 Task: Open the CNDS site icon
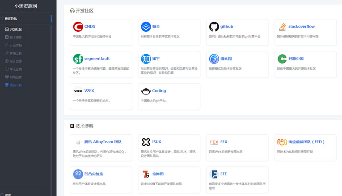point(78,27)
